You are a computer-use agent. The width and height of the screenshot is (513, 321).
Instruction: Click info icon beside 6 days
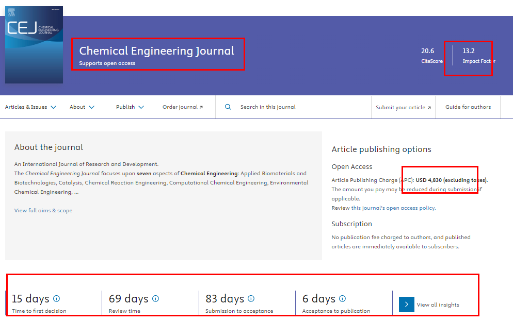click(x=342, y=298)
